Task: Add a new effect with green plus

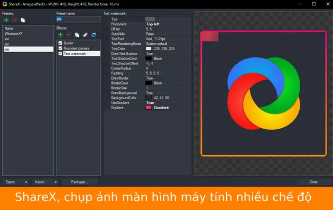Action: 61,35
